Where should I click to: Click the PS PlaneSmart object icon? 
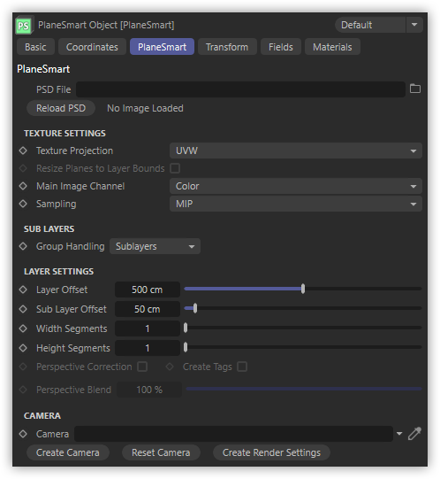[x=24, y=25]
